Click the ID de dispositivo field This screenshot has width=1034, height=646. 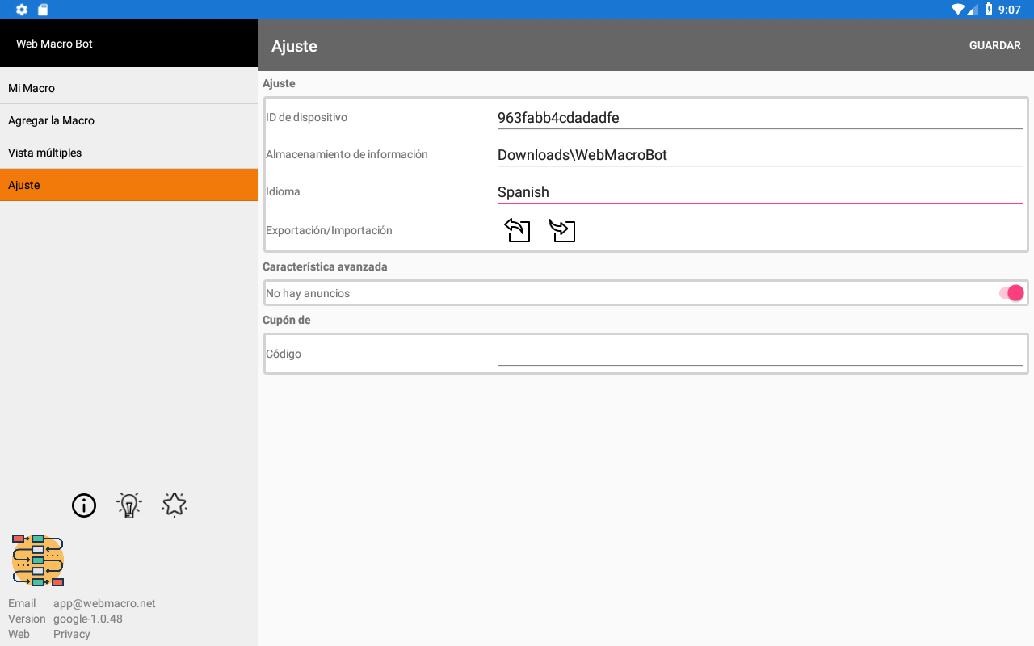(x=760, y=118)
